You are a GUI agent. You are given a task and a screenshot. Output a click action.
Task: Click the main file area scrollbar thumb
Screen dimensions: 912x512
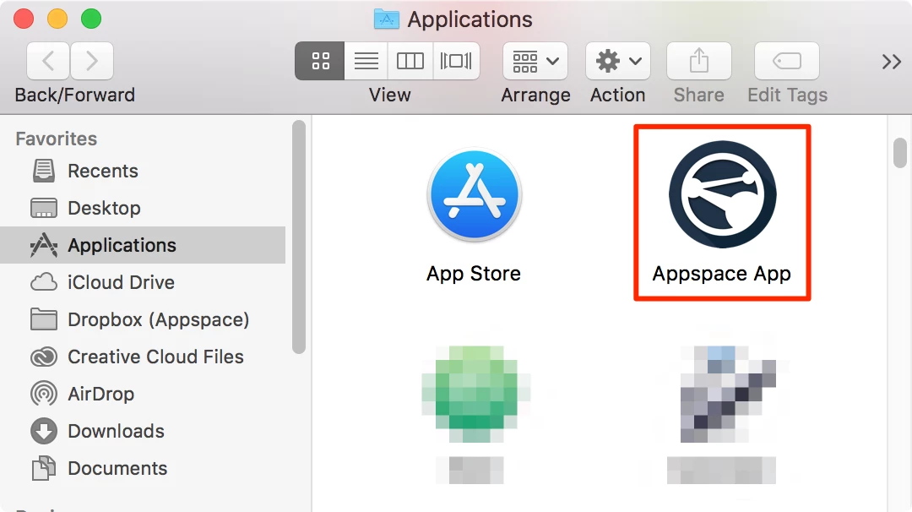900,152
